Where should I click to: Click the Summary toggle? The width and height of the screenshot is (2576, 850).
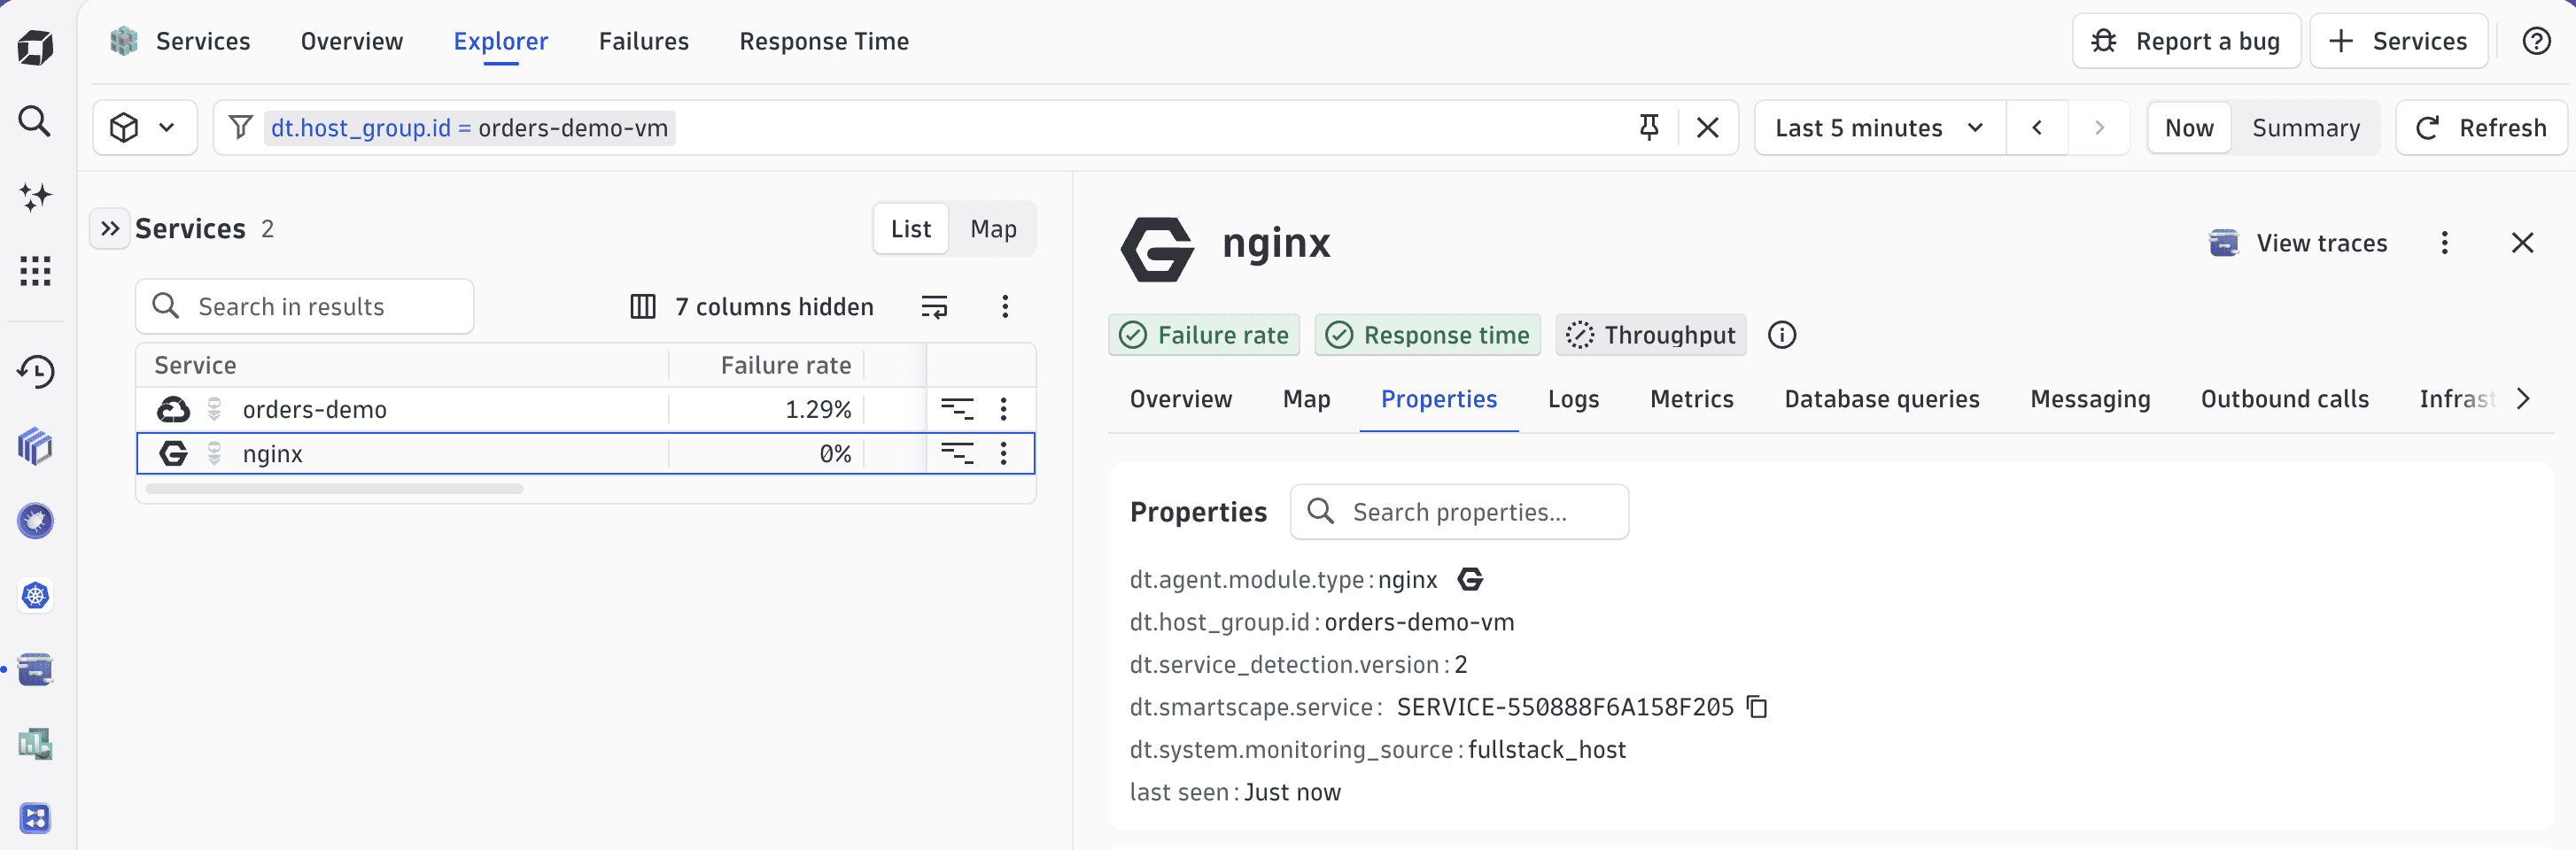click(2305, 128)
